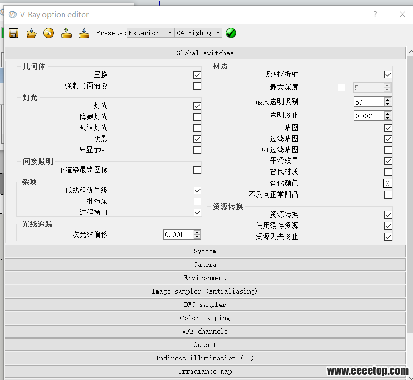Apply the preset with the green checkmark icon
Image resolution: width=413 pixels, height=380 pixels.
tap(231, 33)
